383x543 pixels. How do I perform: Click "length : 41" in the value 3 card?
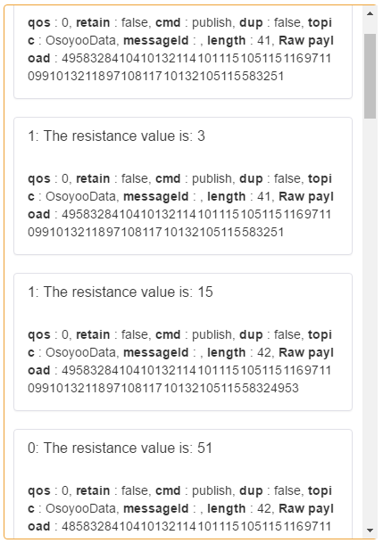239,196
